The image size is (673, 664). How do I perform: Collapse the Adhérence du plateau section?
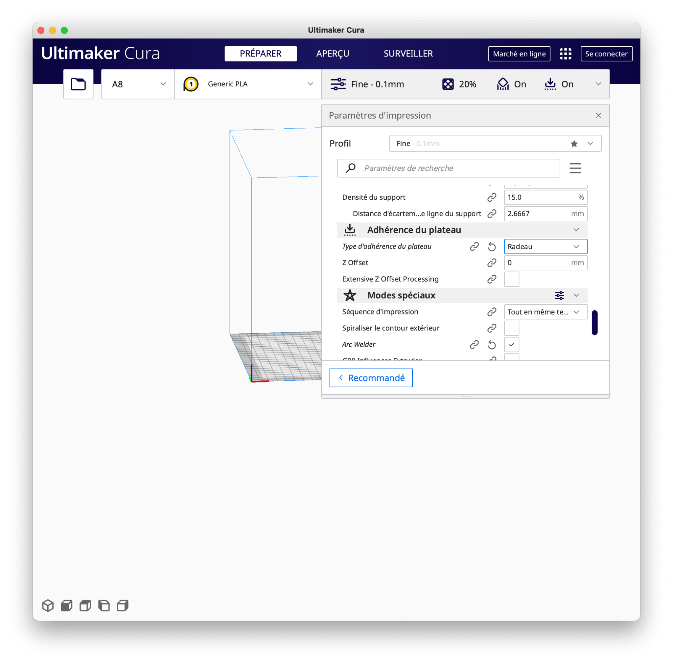coord(576,230)
